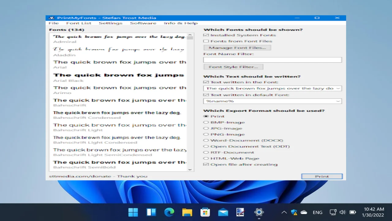Toggle Open file after creating checkbox

206,164
